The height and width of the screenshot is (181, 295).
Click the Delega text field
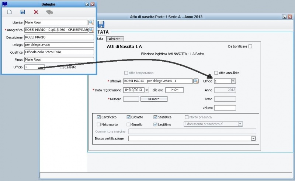click(59, 45)
